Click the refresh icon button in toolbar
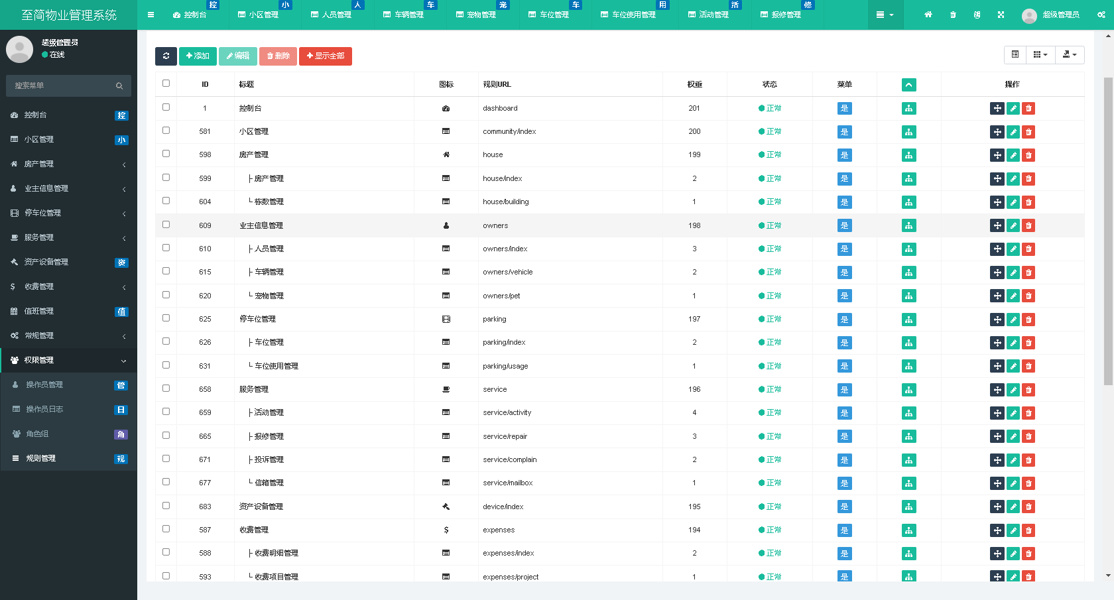Viewport: 1114px width, 600px height. pyautogui.click(x=166, y=56)
